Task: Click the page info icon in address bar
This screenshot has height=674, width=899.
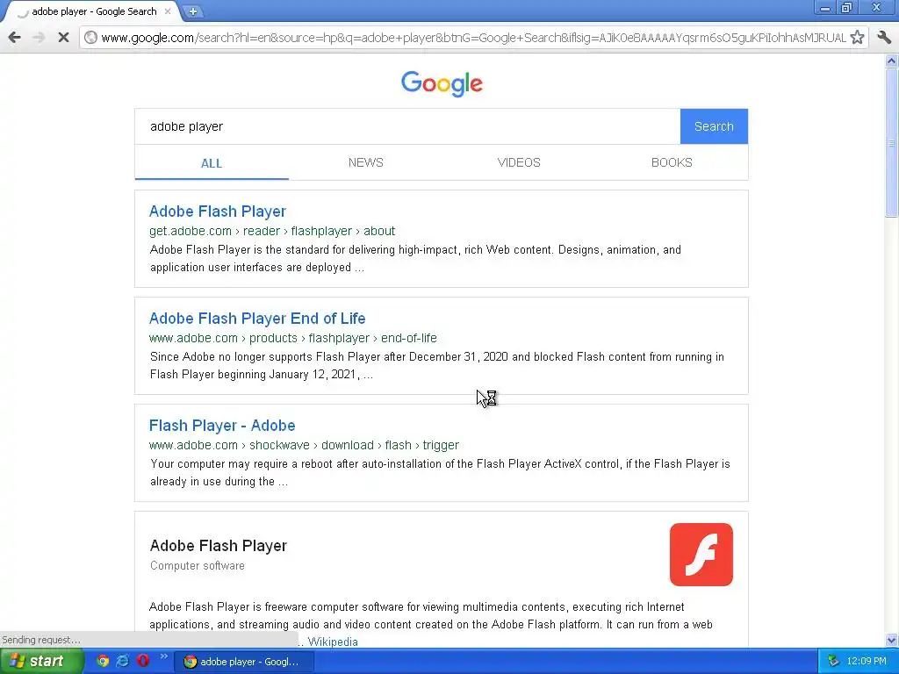Action: 90,38
